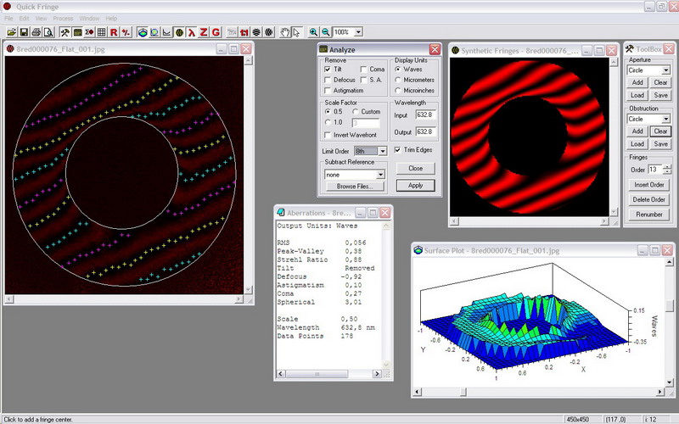Open the File menu
Screen dimensions: 679x424
pyautogui.click(x=8, y=19)
